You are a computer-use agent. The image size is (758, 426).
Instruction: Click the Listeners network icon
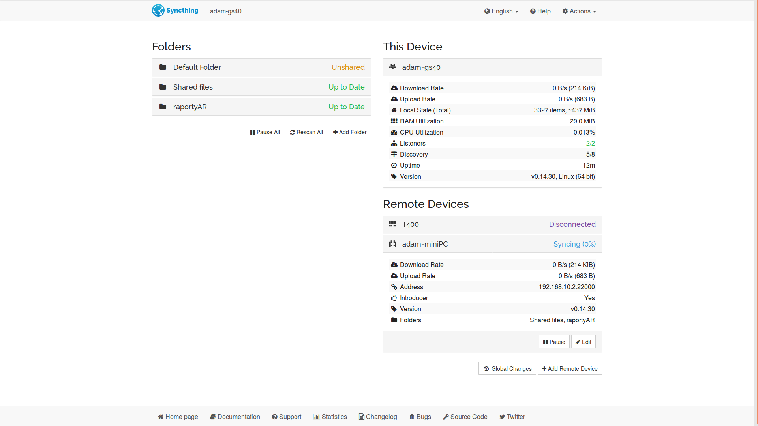(x=394, y=143)
